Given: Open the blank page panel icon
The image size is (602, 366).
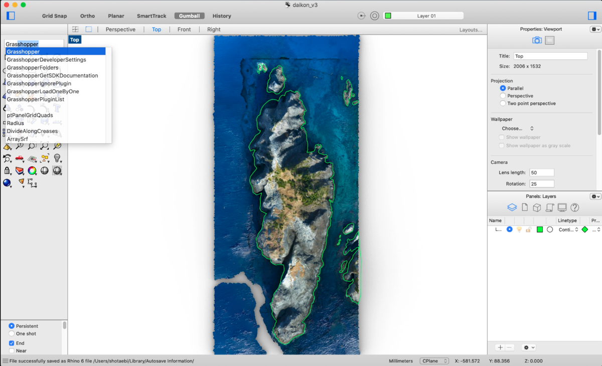Looking at the screenshot, I should pos(525,207).
